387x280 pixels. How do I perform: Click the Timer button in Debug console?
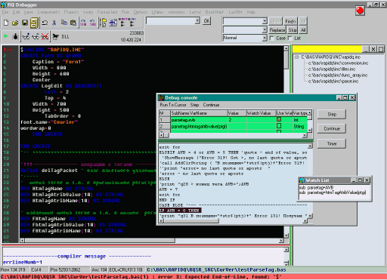coord(332,143)
